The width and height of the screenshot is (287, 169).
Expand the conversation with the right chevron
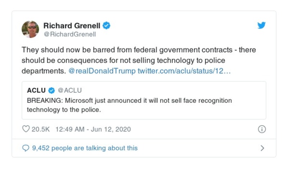(x=262, y=148)
